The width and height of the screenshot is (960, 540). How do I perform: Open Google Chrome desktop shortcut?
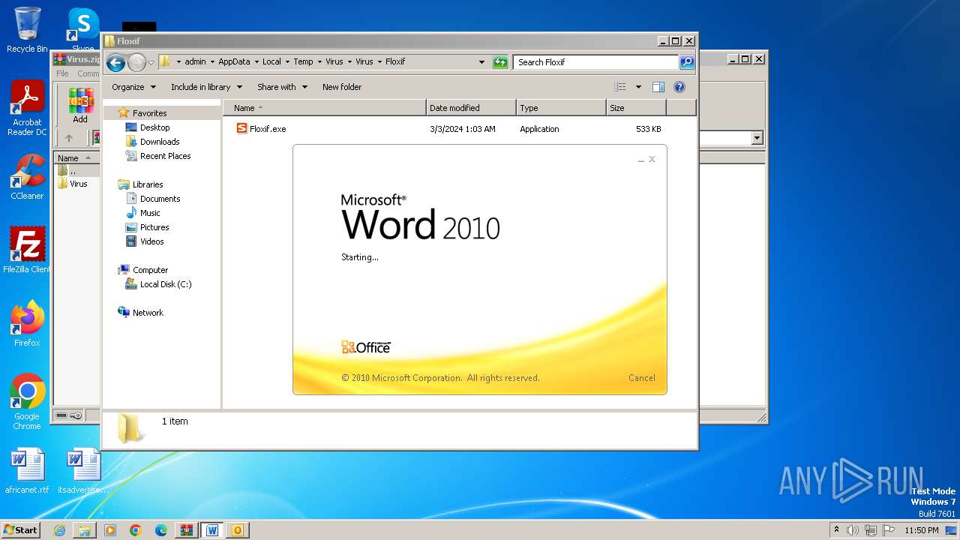pos(27,402)
